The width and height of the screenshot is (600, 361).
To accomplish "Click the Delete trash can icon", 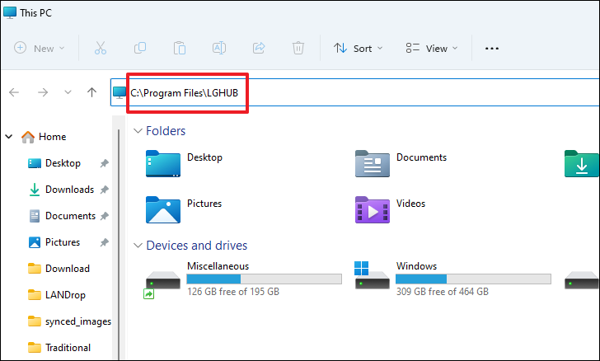I will click(x=298, y=49).
